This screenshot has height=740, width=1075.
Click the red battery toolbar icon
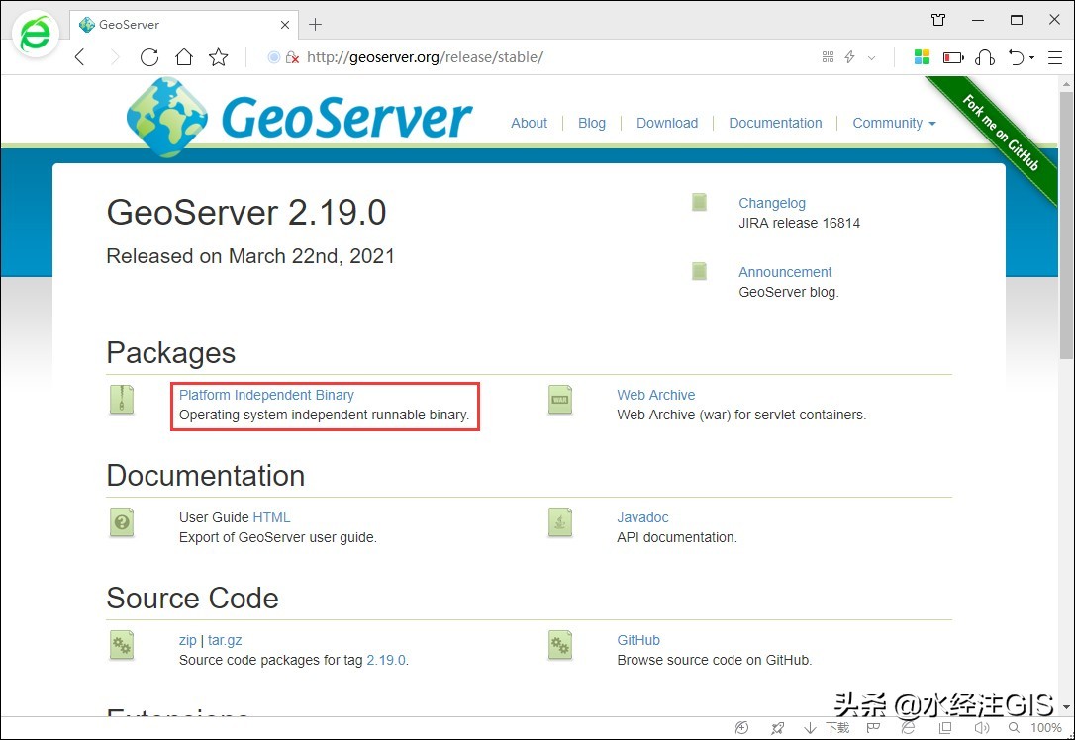(953, 57)
